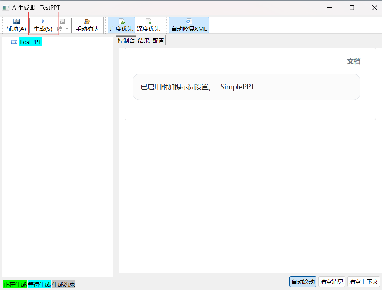Select the TestPPT tree node
Viewport: 382px width, 290px height.
click(x=30, y=42)
